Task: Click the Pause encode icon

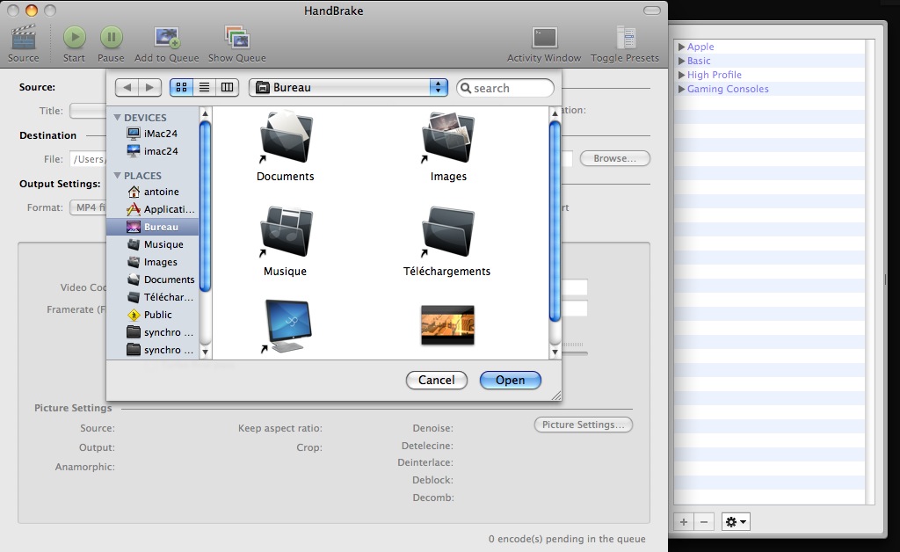Action: pyautogui.click(x=112, y=38)
